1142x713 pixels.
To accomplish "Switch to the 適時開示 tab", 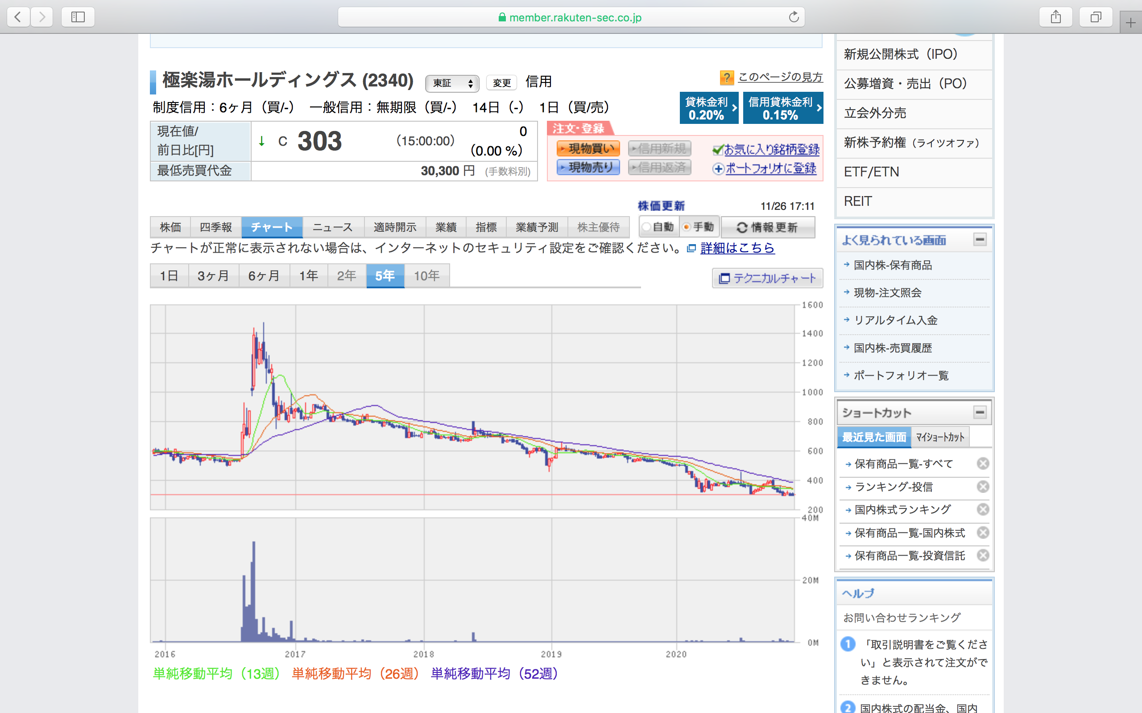I will coord(395,227).
